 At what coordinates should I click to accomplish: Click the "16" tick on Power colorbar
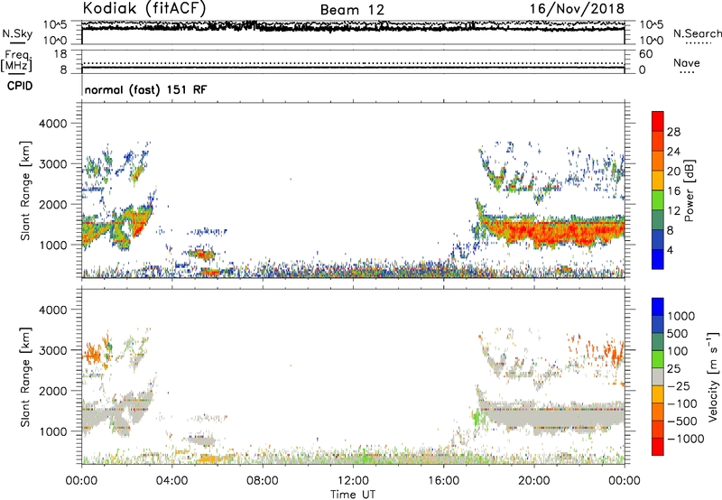click(x=673, y=191)
